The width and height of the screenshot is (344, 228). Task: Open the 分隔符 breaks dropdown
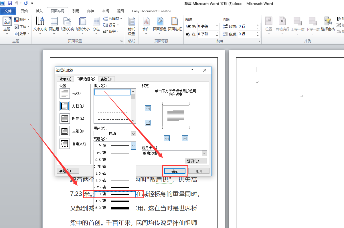click(113, 19)
